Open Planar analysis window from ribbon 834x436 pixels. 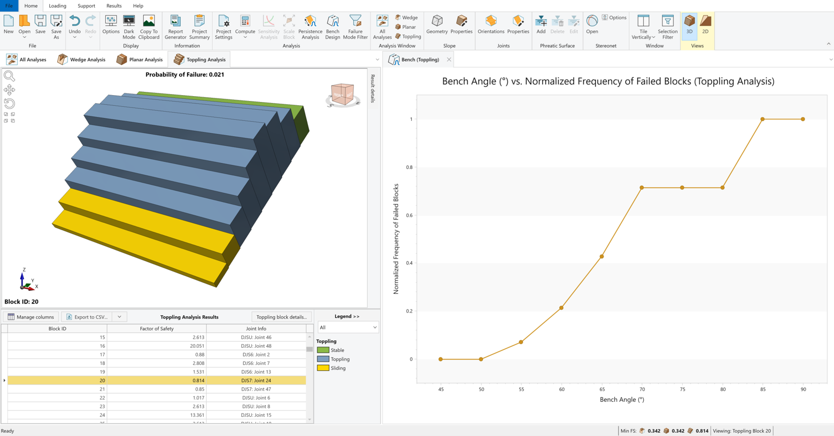(x=406, y=27)
